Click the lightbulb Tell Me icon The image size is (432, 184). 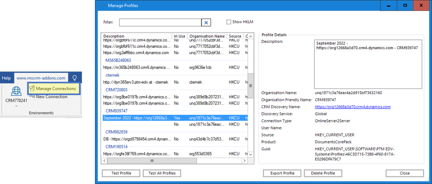pyautogui.click(x=74, y=78)
